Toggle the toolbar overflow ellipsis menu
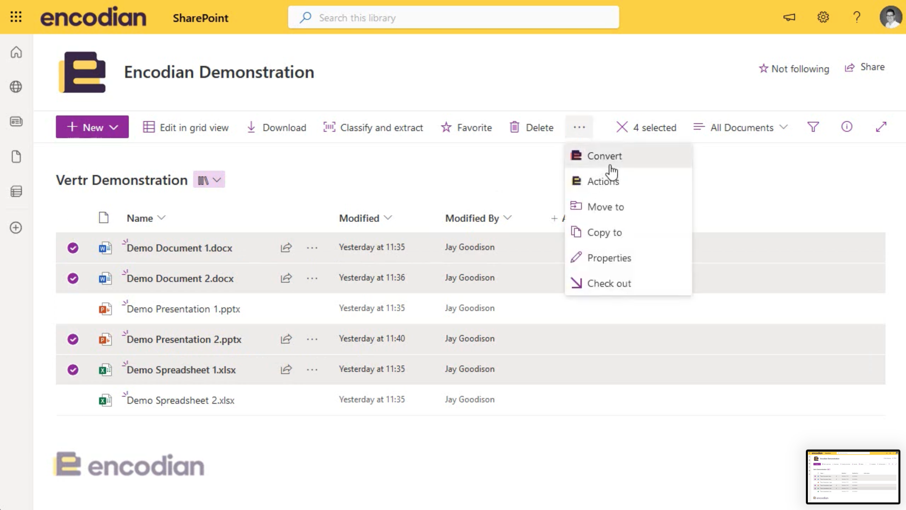This screenshot has height=510, width=906. tap(579, 127)
